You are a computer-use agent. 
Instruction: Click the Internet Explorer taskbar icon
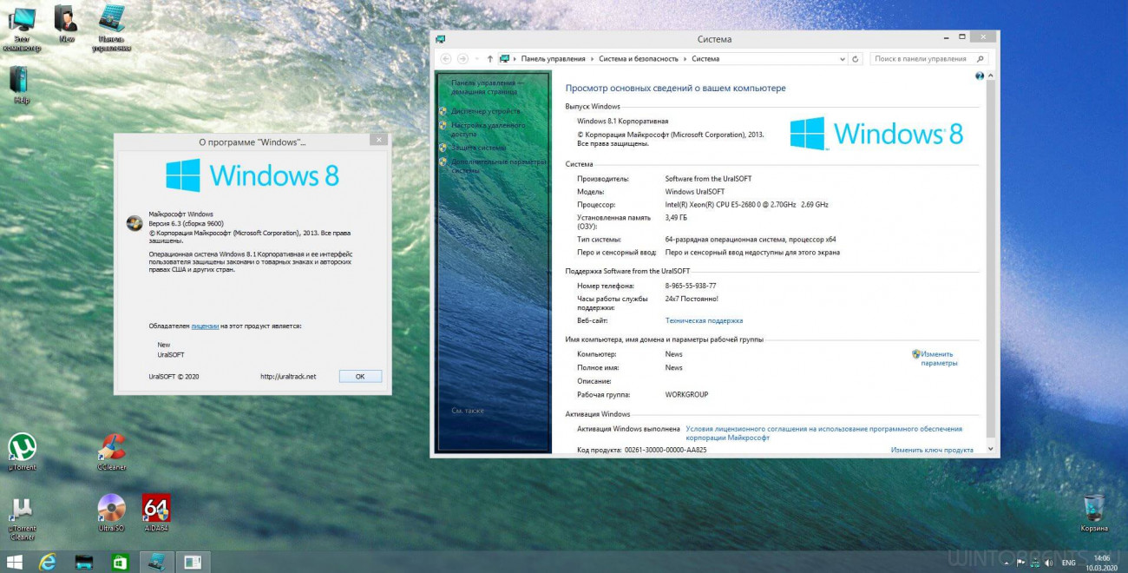[x=48, y=562]
